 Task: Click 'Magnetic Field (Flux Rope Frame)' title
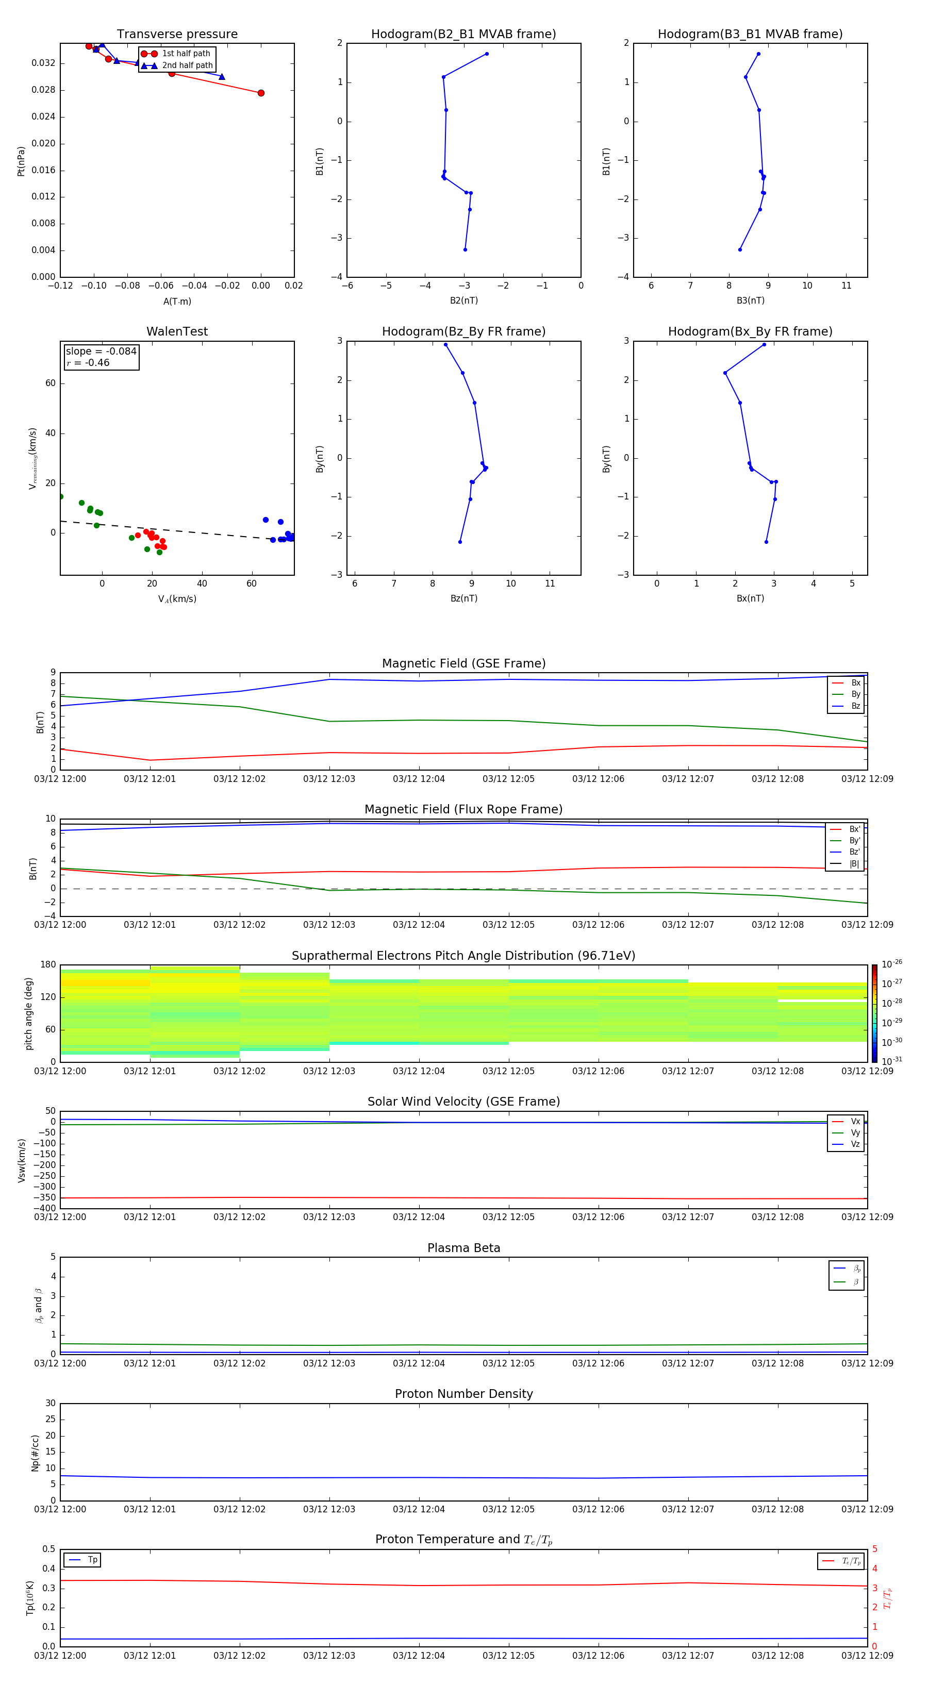(x=463, y=810)
